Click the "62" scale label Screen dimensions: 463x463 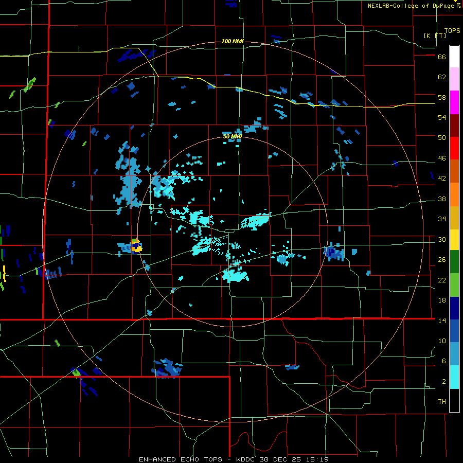[x=442, y=77]
